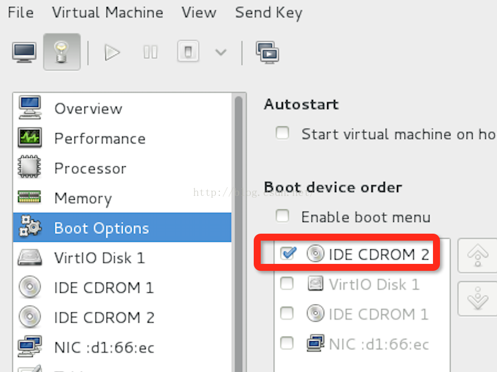Toggle the Enable boot menu checkbox

coord(282,216)
